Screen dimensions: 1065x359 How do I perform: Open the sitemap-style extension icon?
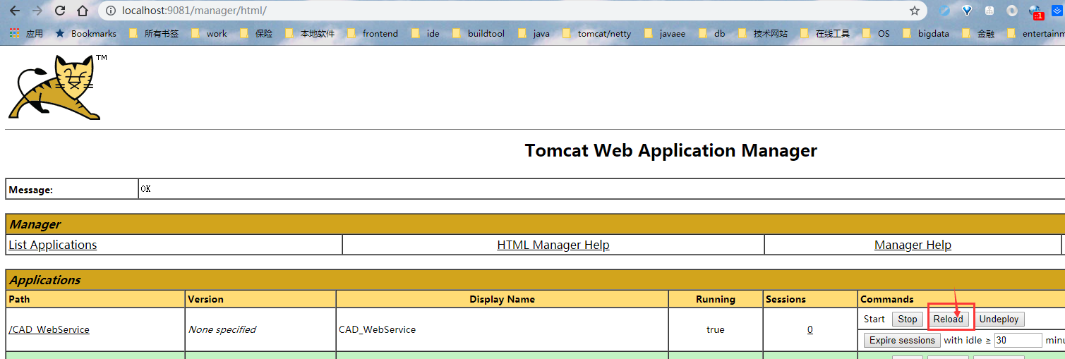tap(989, 11)
